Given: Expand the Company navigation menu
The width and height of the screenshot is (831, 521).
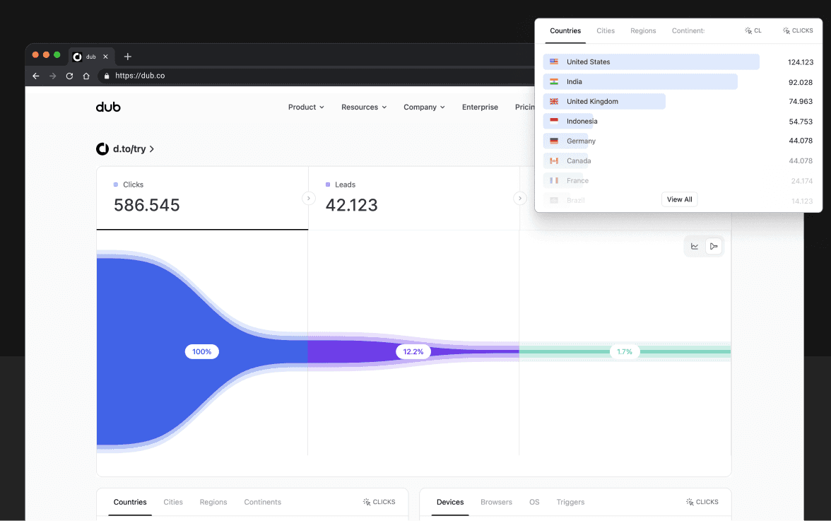Looking at the screenshot, I should [424, 107].
